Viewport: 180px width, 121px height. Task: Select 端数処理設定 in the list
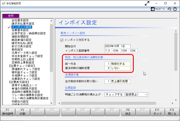tap(20, 37)
